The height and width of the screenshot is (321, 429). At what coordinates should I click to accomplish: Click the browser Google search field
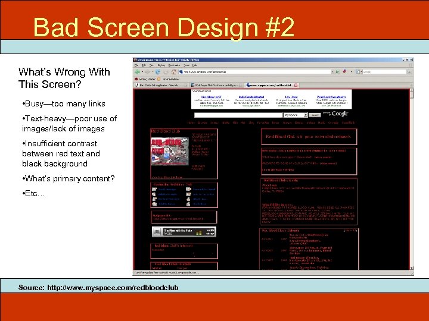click(x=384, y=72)
